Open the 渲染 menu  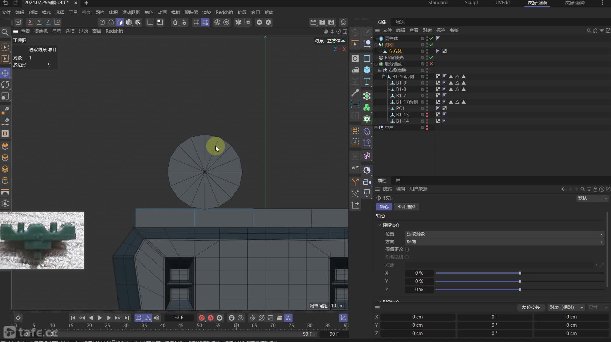point(207,12)
